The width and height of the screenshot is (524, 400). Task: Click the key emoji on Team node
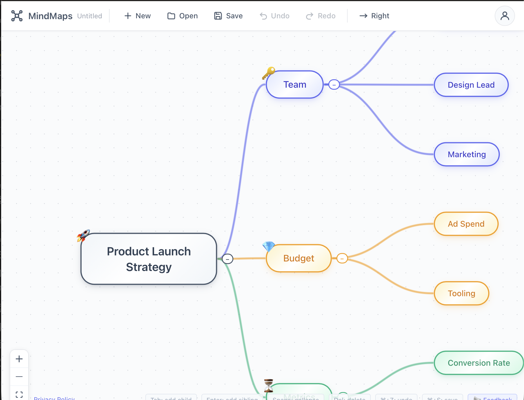tap(268, 73)
